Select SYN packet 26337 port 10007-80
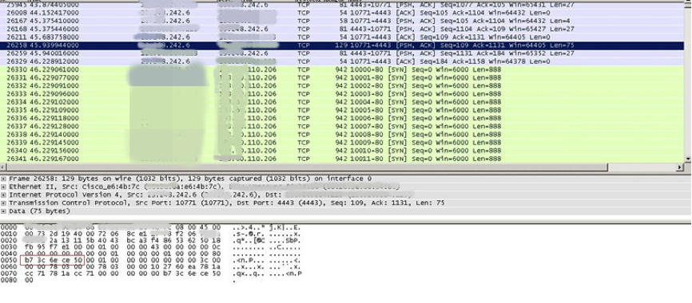 tap(342, 126)
